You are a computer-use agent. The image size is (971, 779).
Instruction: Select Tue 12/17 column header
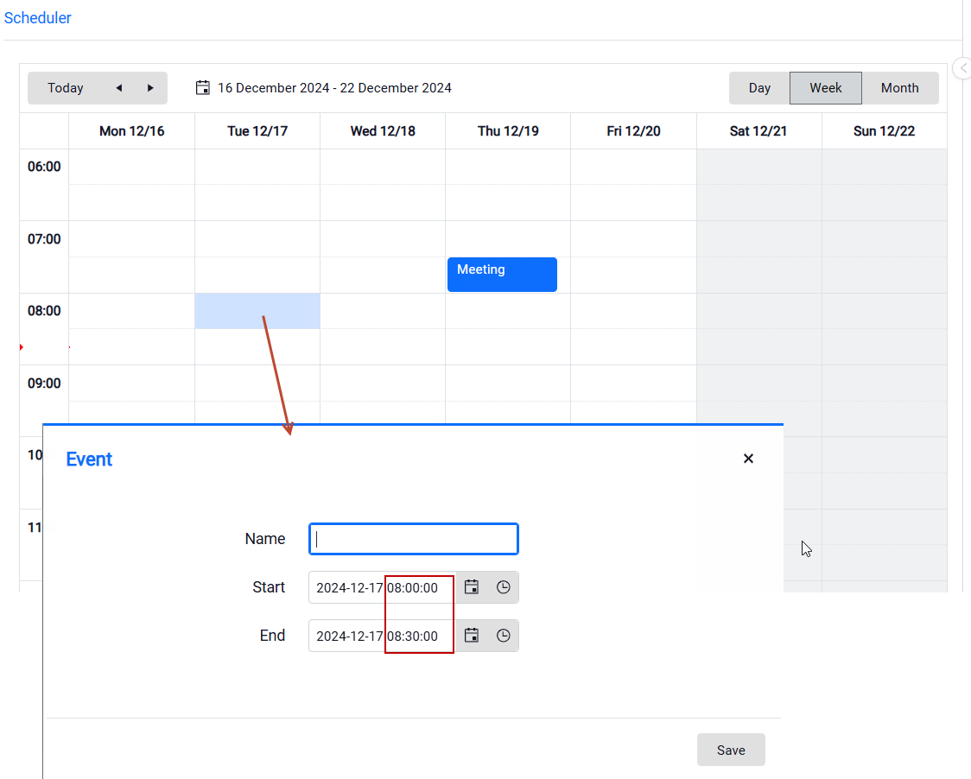[x=257, y=131]
